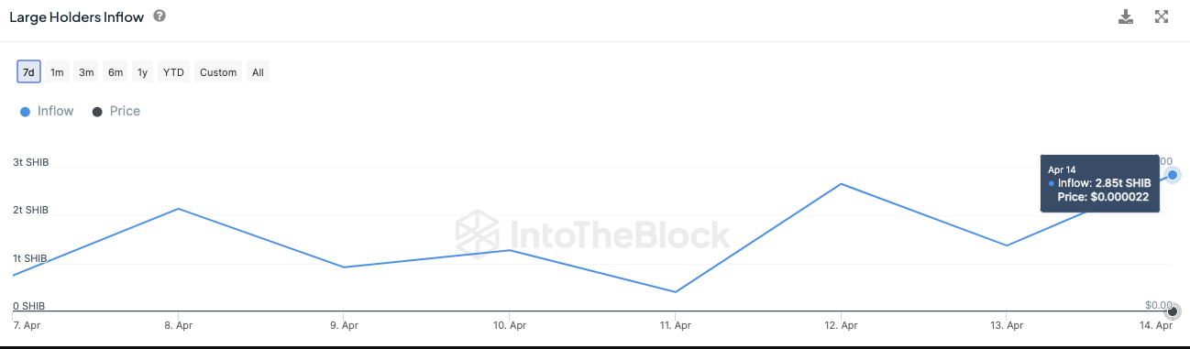This screenshot has width=1190, height=349.
Task: Click the Apr 14 inflow data point
Action: point(1172,174)
